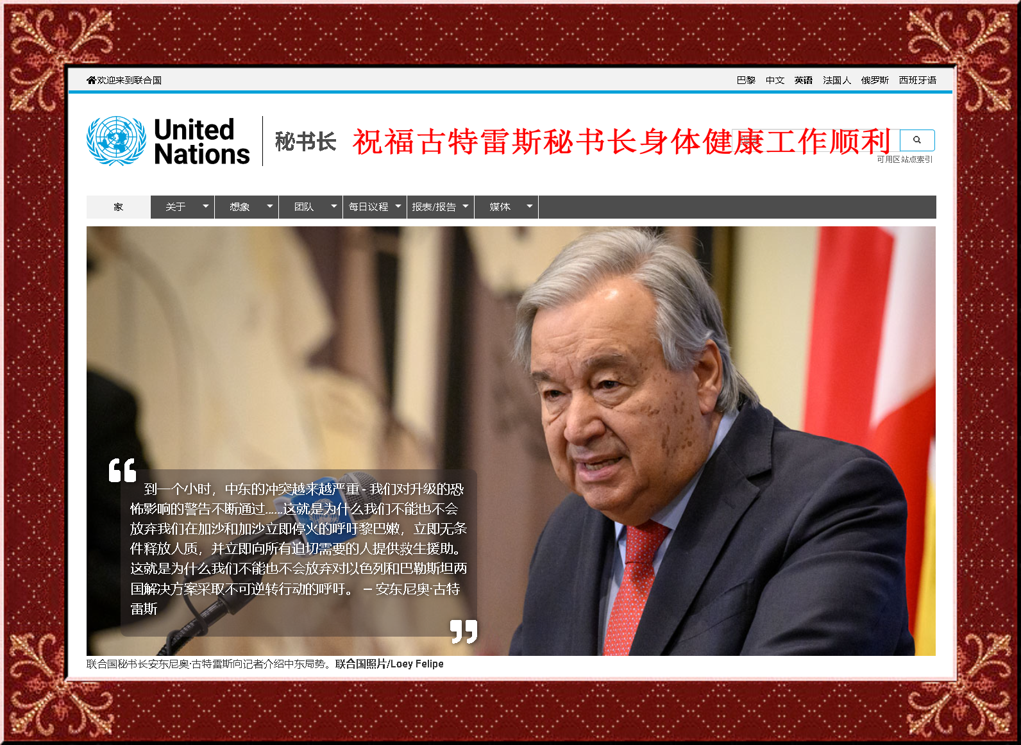
Task: Expand the 关于 dropdown arrow
Action: click(x=205, y=206)
